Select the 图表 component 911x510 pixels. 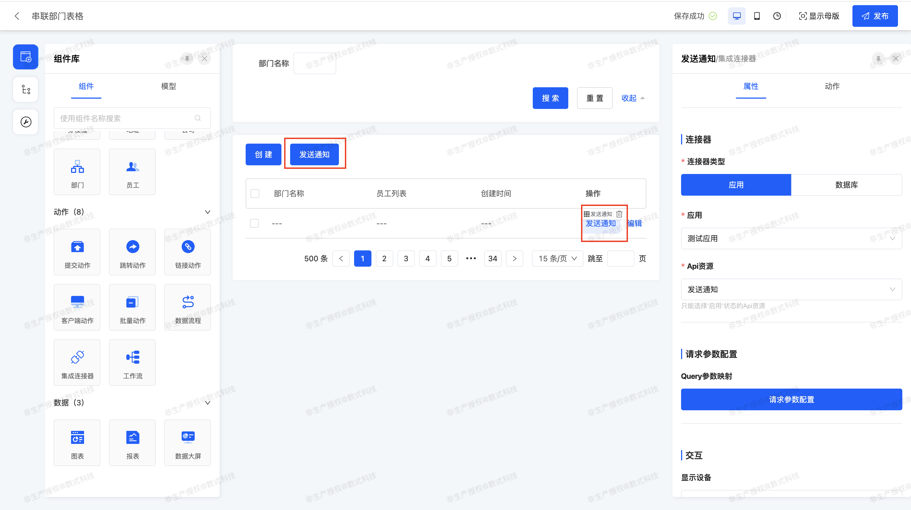coord(77,443)
